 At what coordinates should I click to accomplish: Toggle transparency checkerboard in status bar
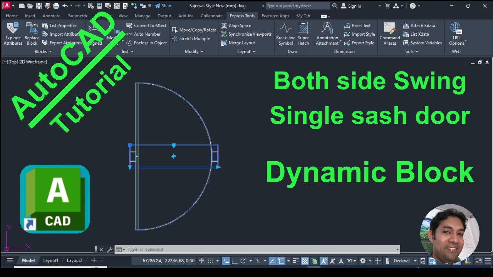pos(305,261)
